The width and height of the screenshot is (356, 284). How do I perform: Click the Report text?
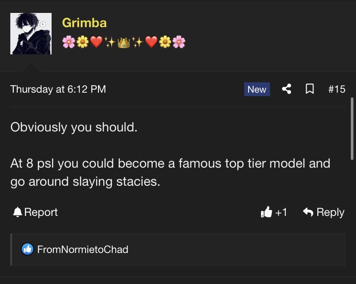(41, 212)
